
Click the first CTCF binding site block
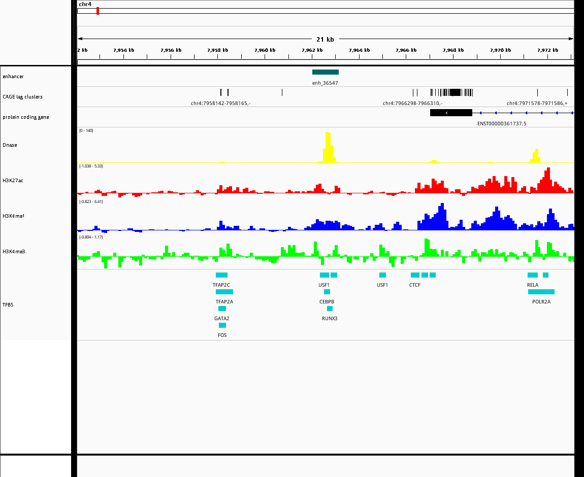pyautogui.click(x=415, y=275)
